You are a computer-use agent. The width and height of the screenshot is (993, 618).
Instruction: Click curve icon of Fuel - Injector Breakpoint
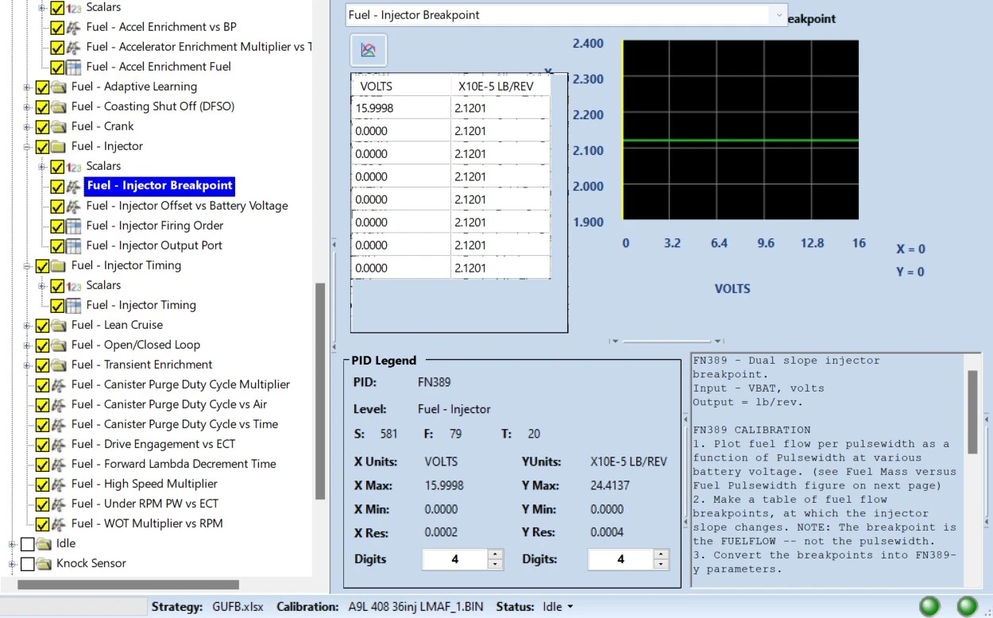coord(73,186)
